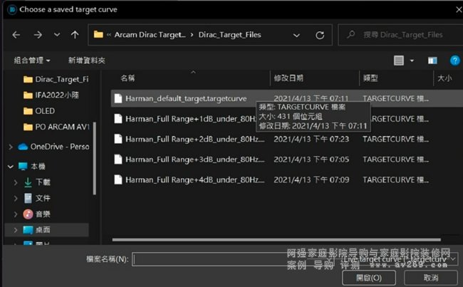
Task: Click the 取消 button
Action: (x=430, y=277)
